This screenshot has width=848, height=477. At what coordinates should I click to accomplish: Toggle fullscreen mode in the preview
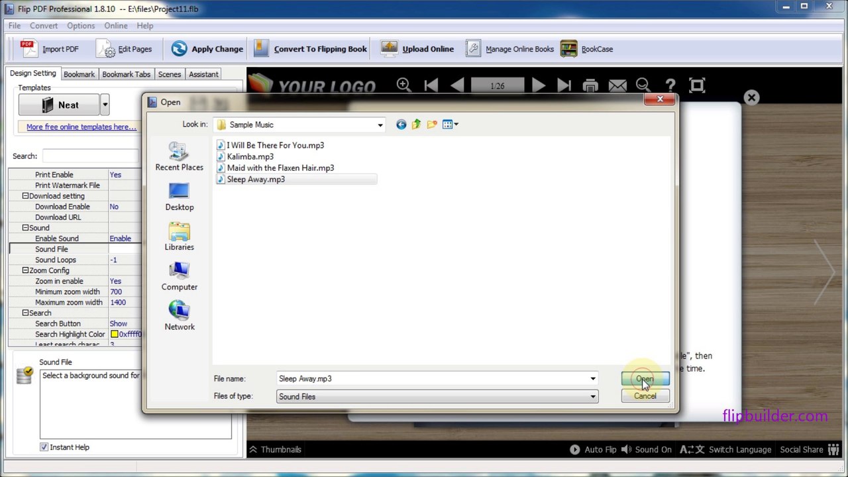[697, 85]
